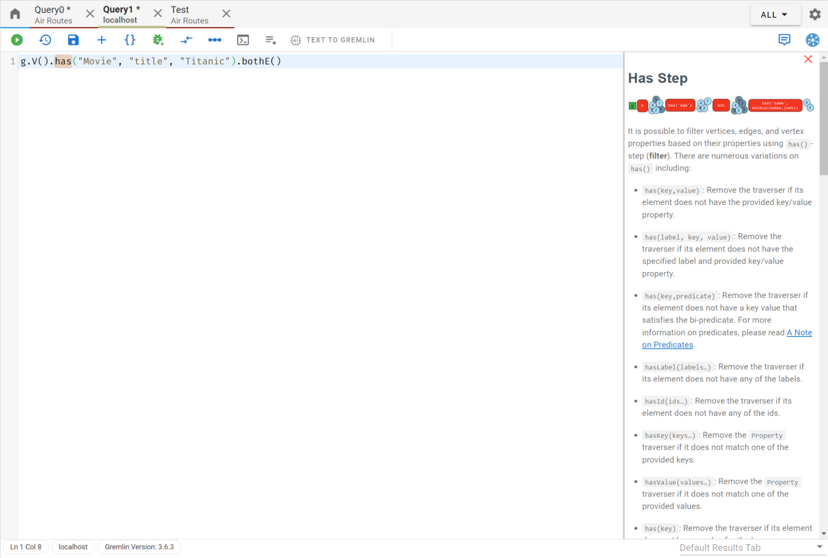Click the hasId(ids…) code snippet
828x558 pixels.
point(666,401)
